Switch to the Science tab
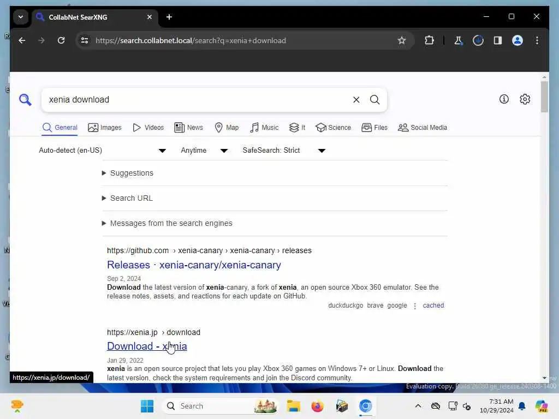This screenshot has height=419, width=559. tap(333, 128)
